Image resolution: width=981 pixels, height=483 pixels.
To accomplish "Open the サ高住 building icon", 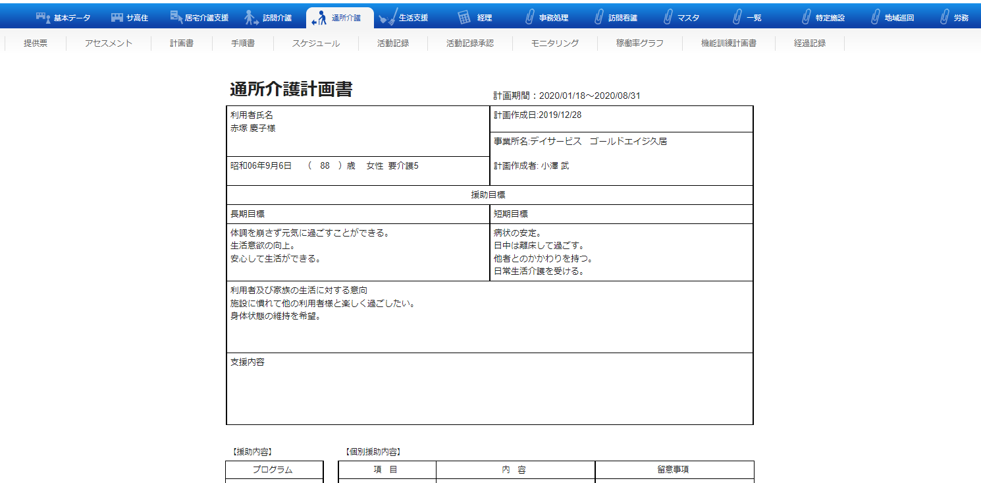I will click(117, 17).
